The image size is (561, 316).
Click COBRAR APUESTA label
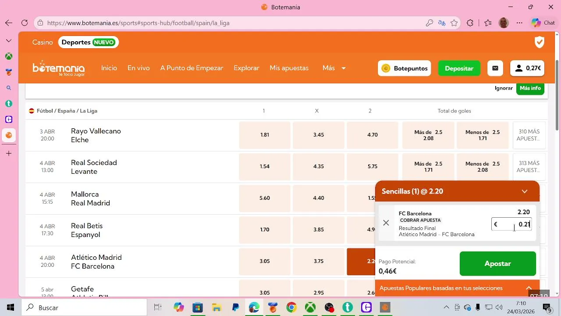click(420, 220)
